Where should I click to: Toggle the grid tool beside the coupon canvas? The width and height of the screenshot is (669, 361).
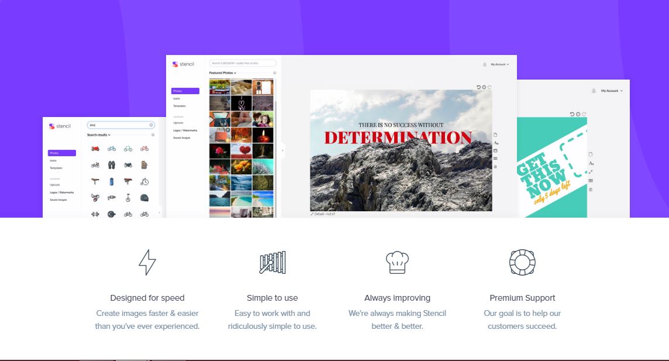point(591,181)
